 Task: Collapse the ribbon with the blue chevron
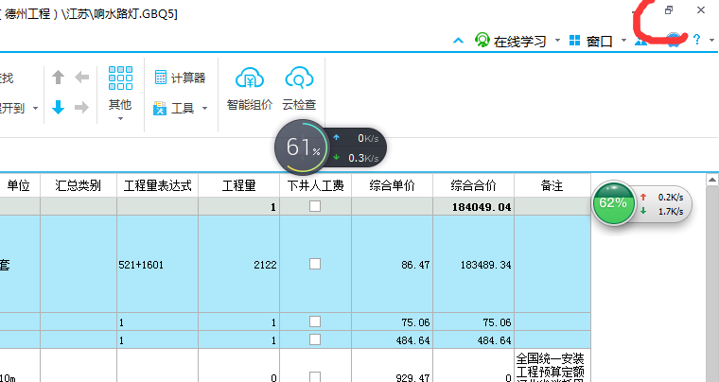coord(458,41)
